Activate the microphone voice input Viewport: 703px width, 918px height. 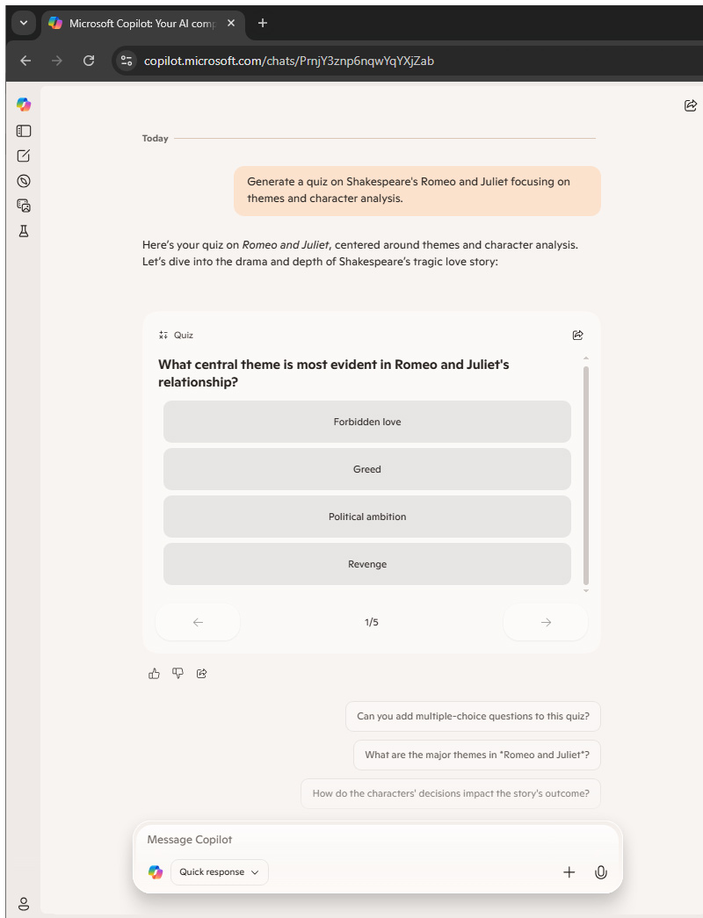(x=600, y=872)
